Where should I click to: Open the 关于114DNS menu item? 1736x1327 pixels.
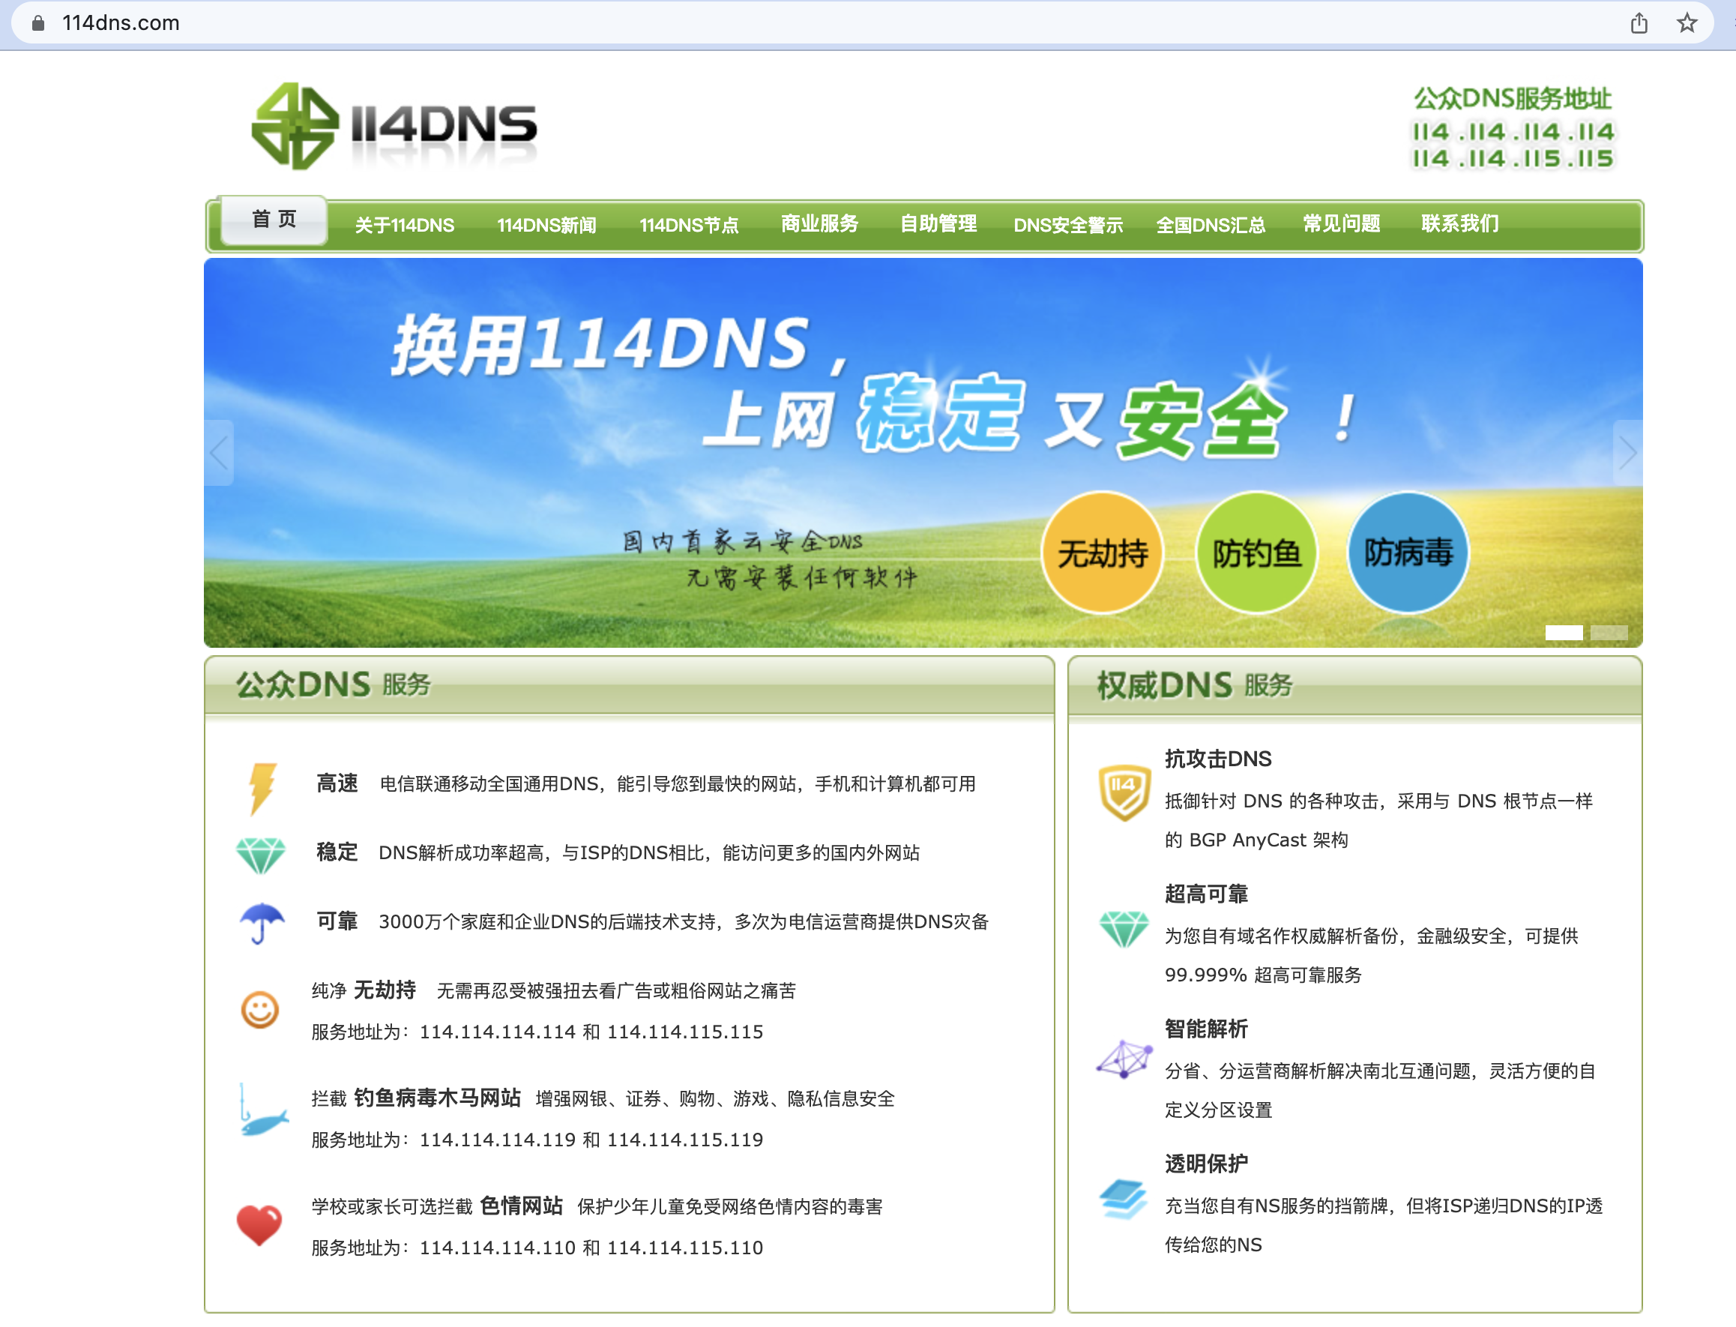[404, 225]
